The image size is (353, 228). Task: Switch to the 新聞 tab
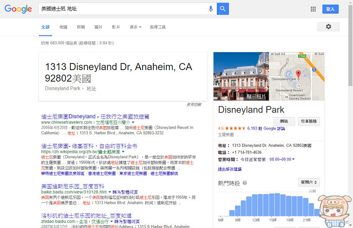click(81, 27)
